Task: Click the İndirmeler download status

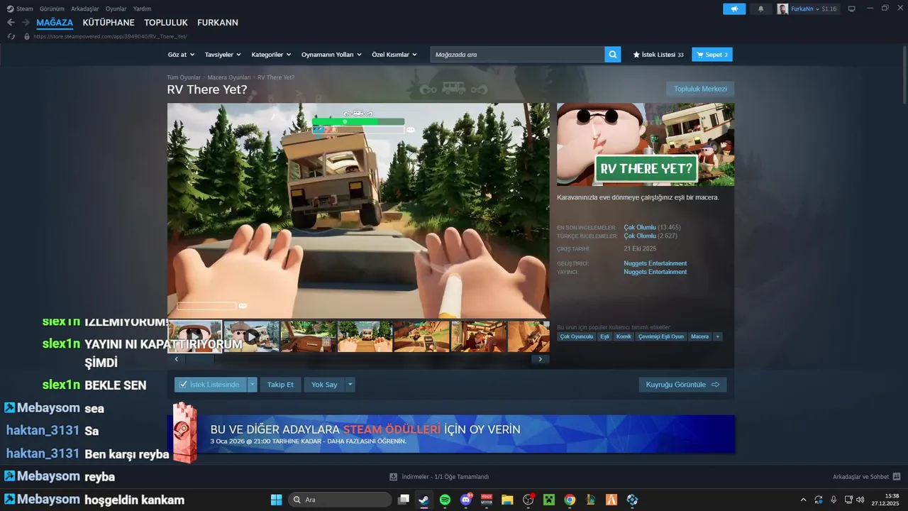Action: pos(439,477)
